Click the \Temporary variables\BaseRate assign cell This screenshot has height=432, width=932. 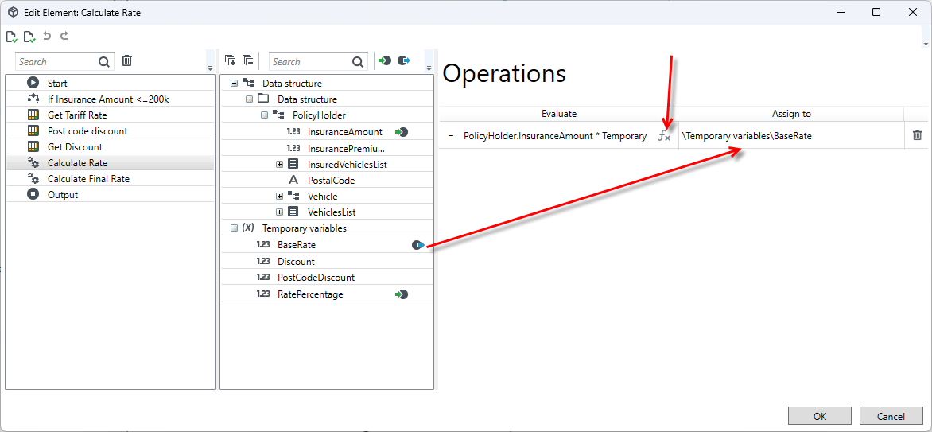point(791,136)
